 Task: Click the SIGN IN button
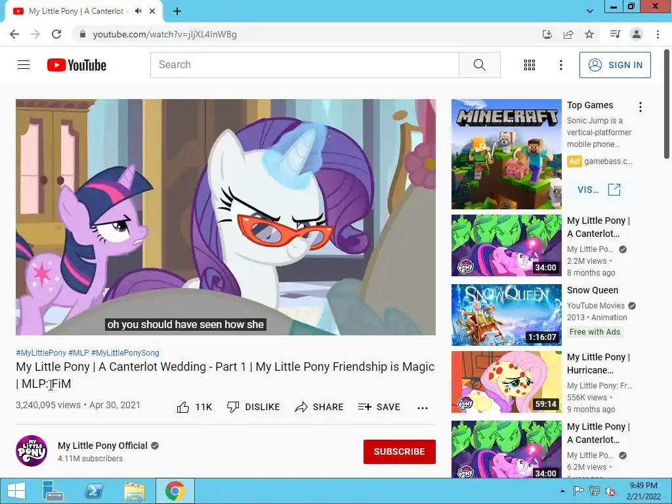pos(615,65)
